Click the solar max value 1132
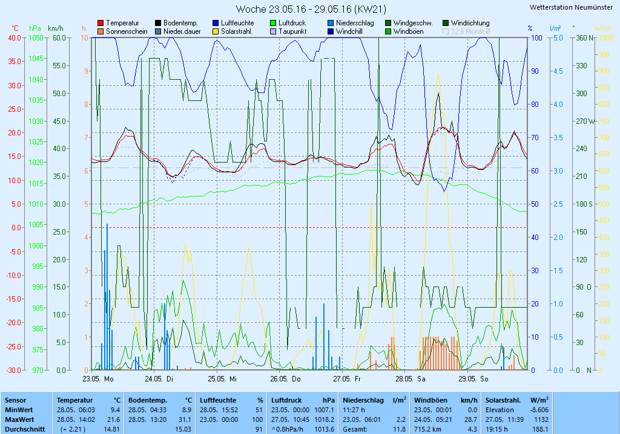The width and height of the screenshot is (620, 434). click(541, 419)
